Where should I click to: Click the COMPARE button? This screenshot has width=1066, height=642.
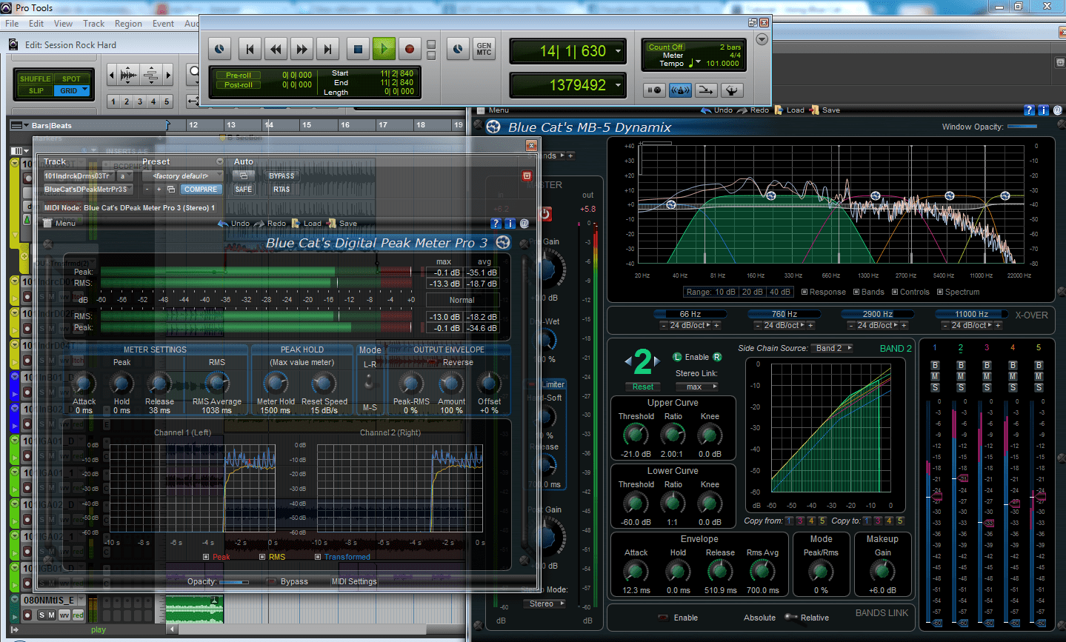[201, 189]
